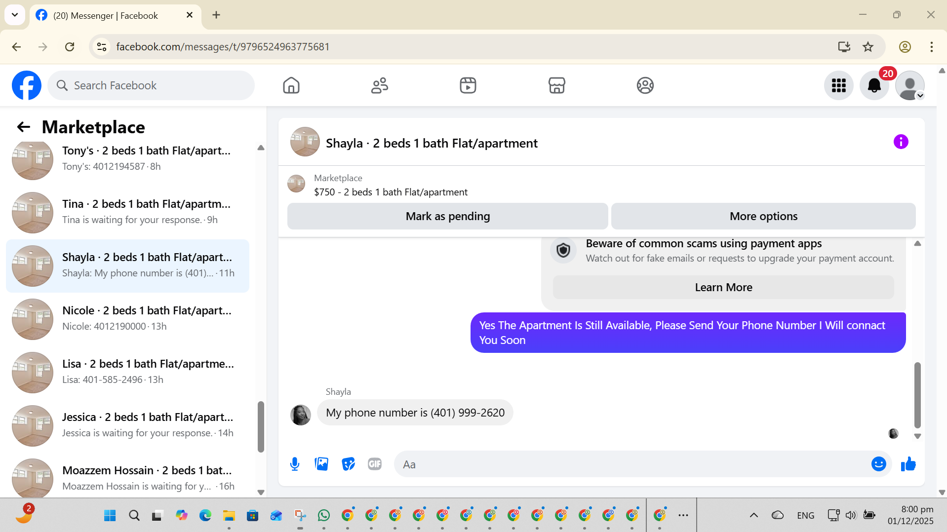The image size is (947, 532).
Task: Click the address bar URL
Action: (223, 47)
